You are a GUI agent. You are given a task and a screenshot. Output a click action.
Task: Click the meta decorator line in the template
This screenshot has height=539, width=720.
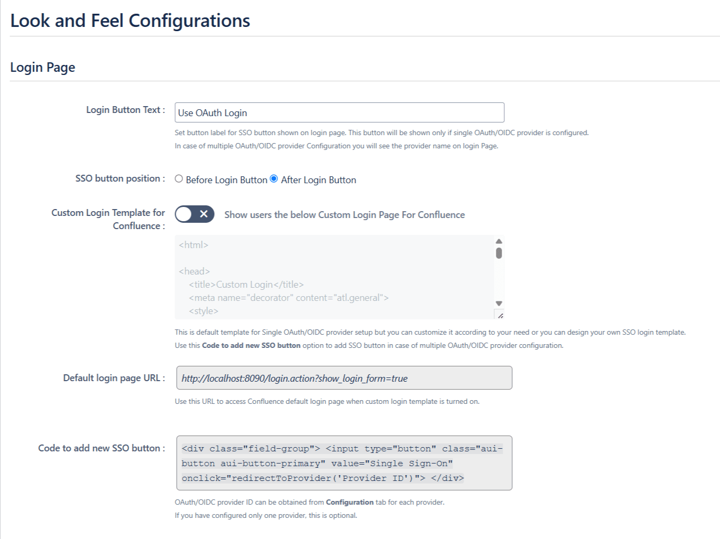289,298
